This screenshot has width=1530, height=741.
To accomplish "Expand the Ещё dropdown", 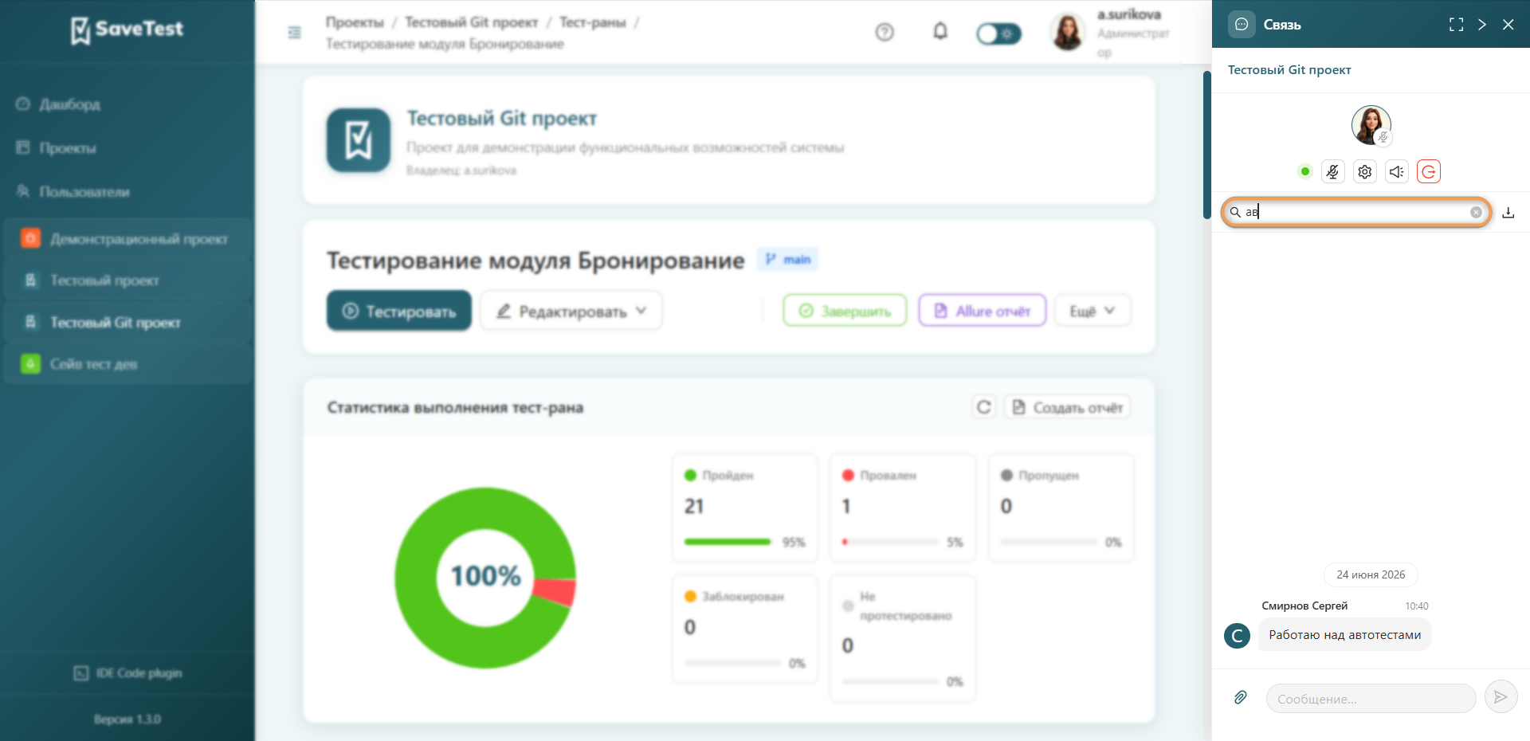I will [x=1093, y=311].
